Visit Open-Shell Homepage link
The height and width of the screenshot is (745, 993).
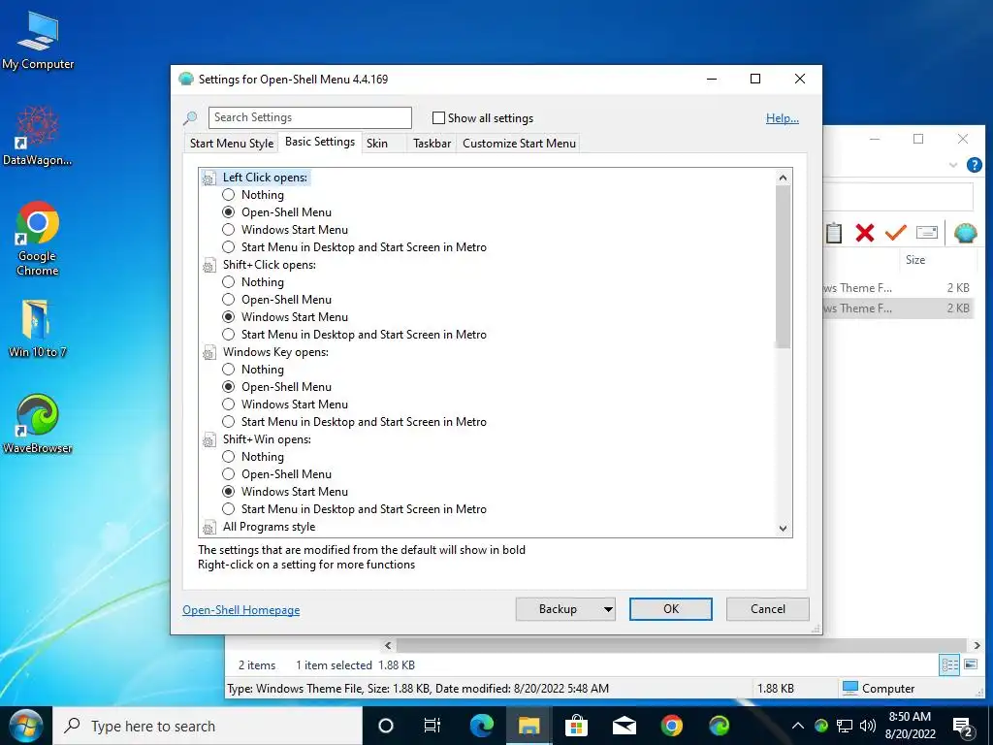[x=241, y=610]
